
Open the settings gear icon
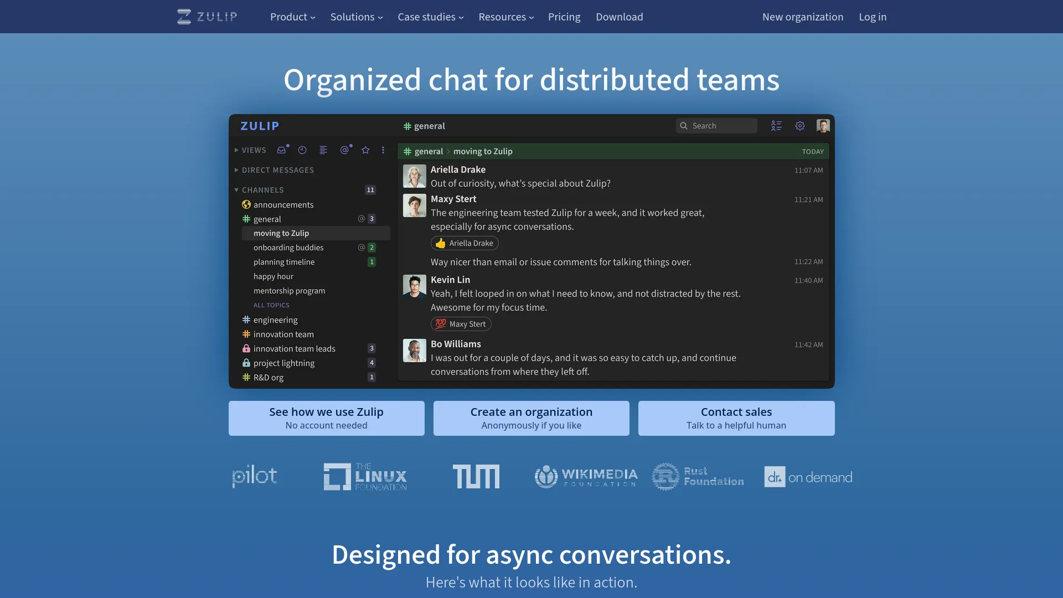click(800, 126)
